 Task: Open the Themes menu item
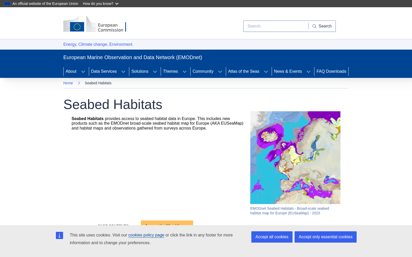(170, 71)
